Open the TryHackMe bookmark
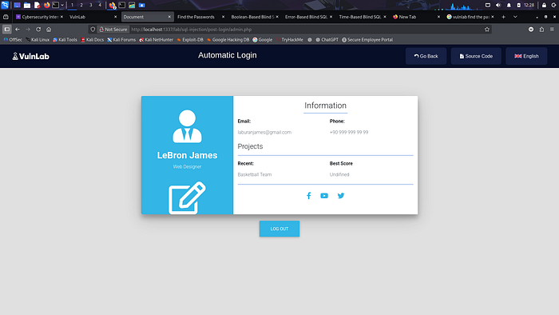This screenshot has width=559, height=315. point(289,40)
